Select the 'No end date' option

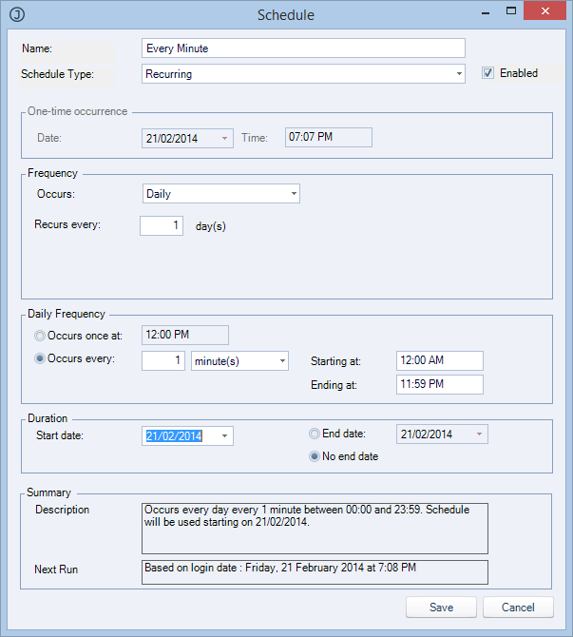(315, 456)
